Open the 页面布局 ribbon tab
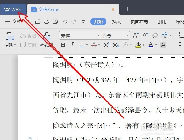This screenshot has height=140, width=184. tap(139, 22)
